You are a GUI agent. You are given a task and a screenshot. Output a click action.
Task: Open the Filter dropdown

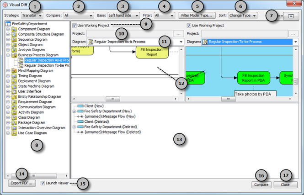click(x=164, y=16)
